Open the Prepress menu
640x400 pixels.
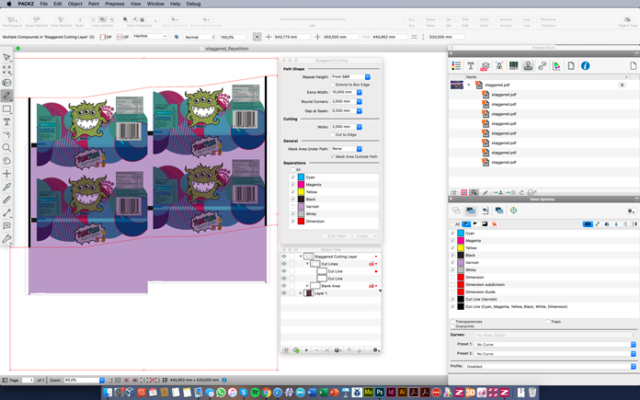(x=115, y=4)
